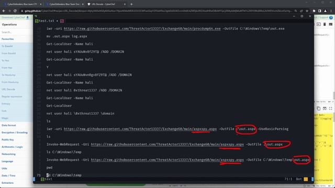The height and width of the screenshot is (188, 335).
Task: Maximise the CyberChef output pane icon
Action: pos(330,108)
